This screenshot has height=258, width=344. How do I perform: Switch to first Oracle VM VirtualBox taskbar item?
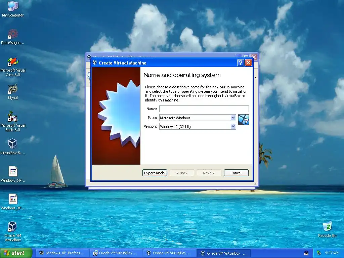116,253
